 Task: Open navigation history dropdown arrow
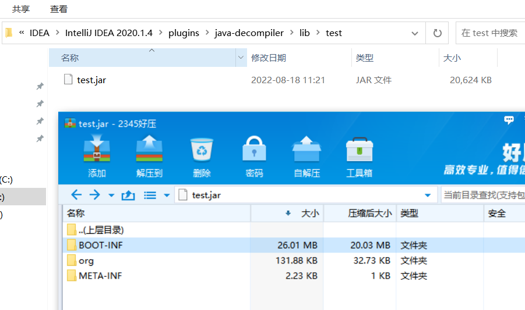click(x=111, y=195)
